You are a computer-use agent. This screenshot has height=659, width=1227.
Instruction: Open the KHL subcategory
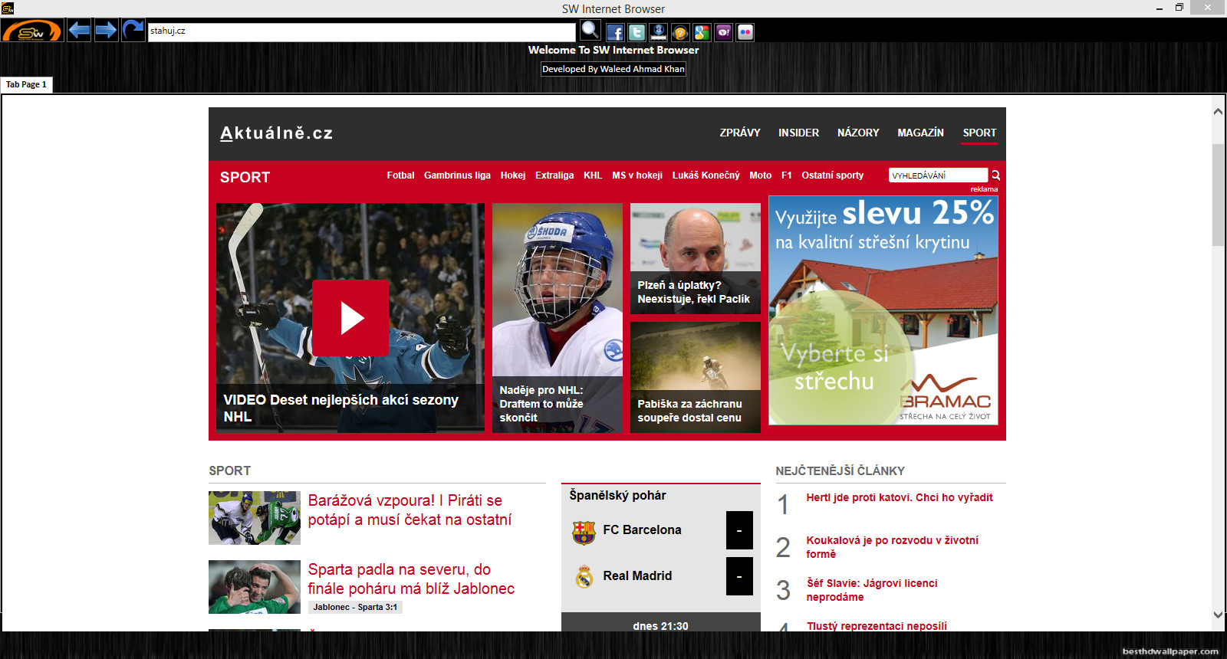(x=593, y=175)
